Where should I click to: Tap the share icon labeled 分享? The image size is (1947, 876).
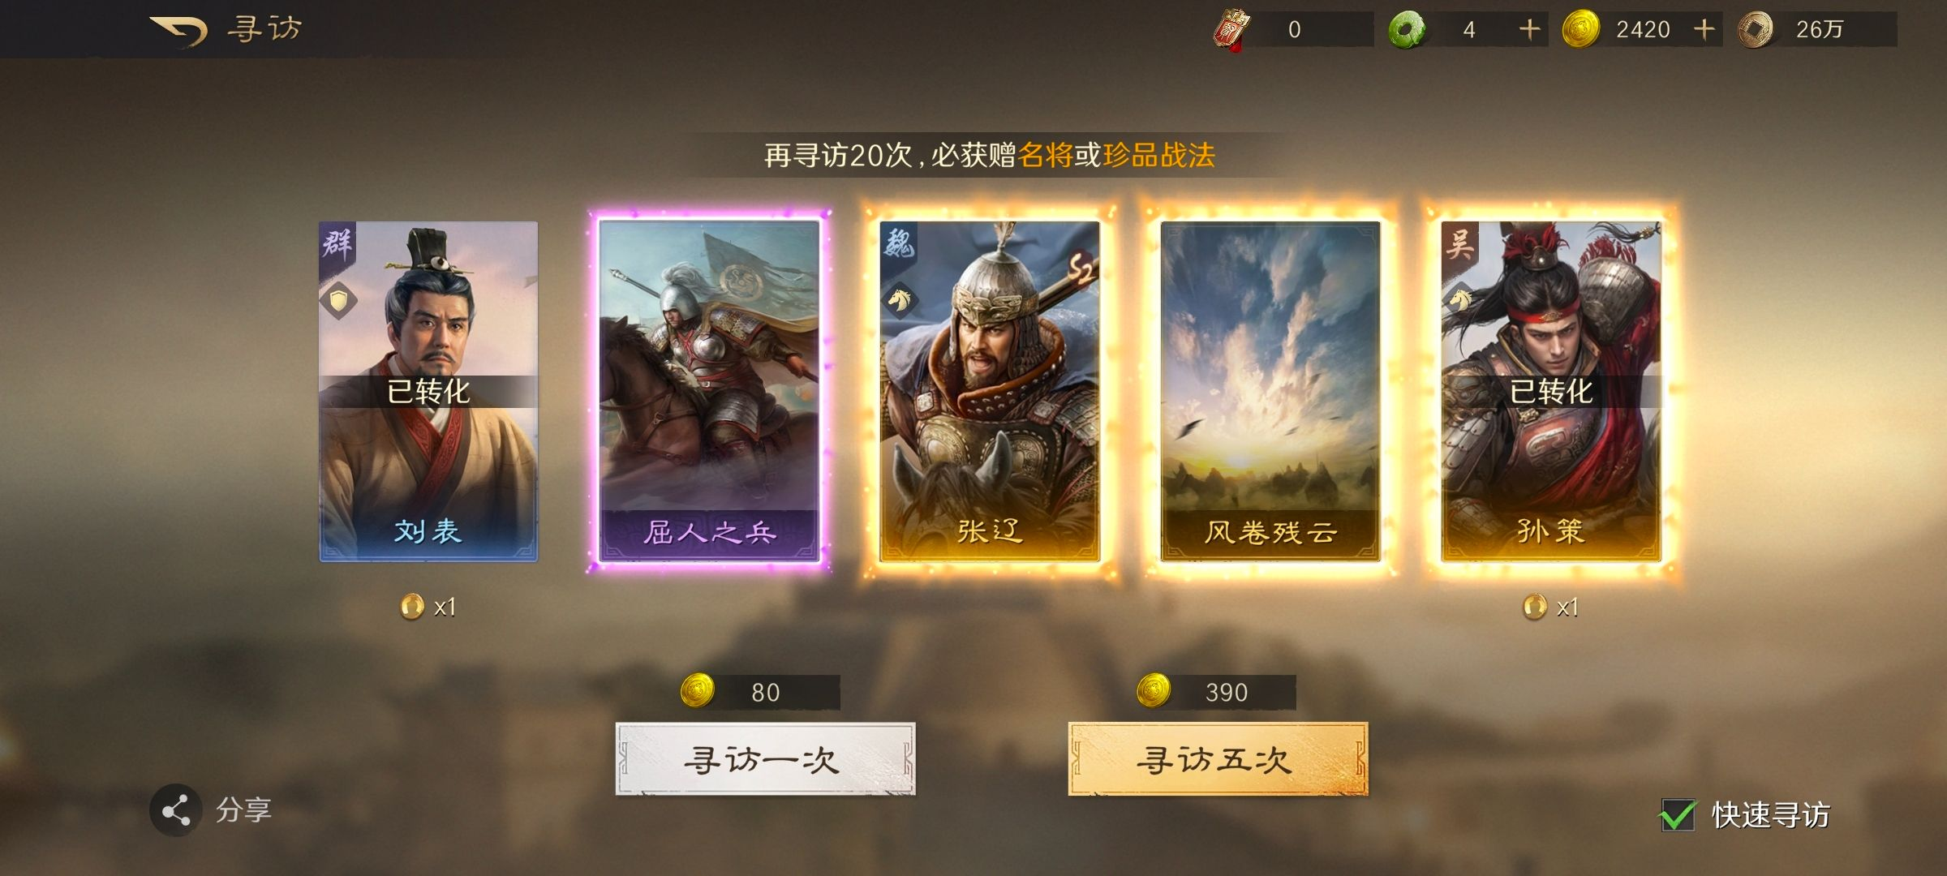[176, 810]
